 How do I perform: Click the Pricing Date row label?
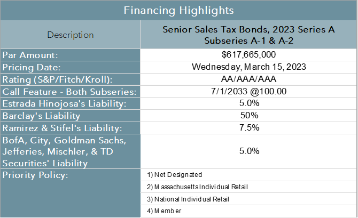click(x=70, y=67)
